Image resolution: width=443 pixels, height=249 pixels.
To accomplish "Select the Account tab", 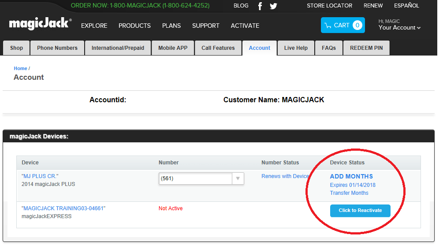I will 259,48.
